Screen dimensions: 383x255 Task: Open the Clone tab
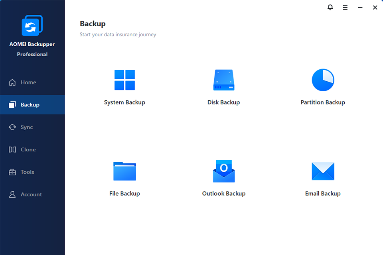[32, 149]
